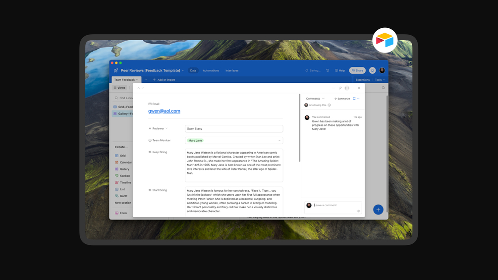
Task: Click the Share button
Action: [357, 70]
